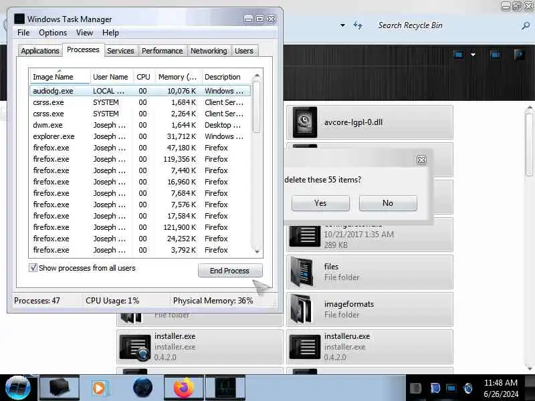Toggle Show processes from all users checkbox
The width and height of the screenshot is (535, 401).
33,268
